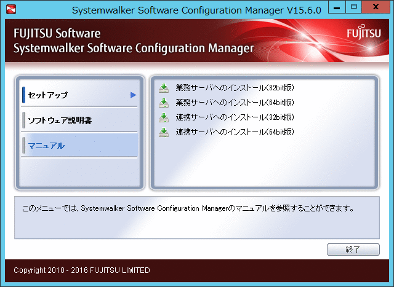Close the Systemwalker window
Screen dimensions: 394x287
(x=376, y=7)
